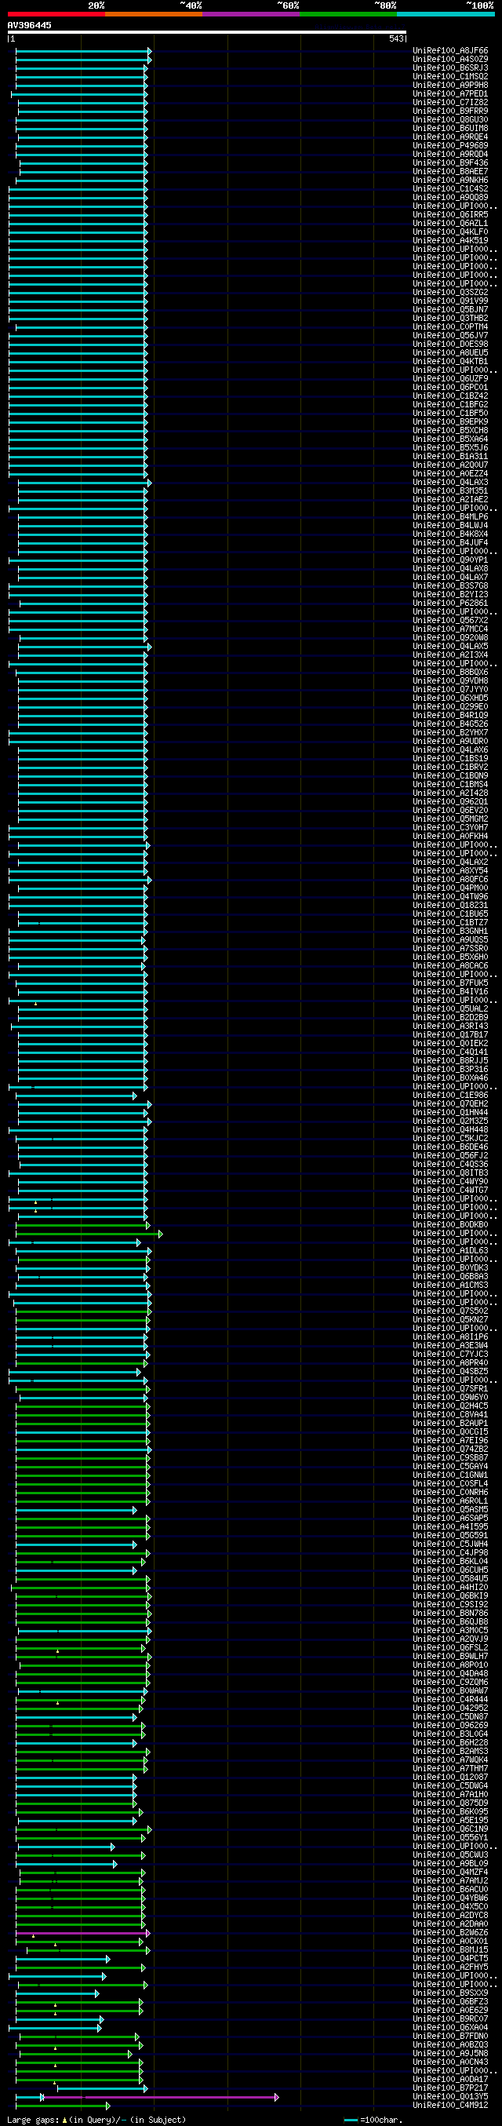Viewport: 502px width, 2126px height.
Task: Open hit UniRef100_A7PED1
Action: (450, 94)
